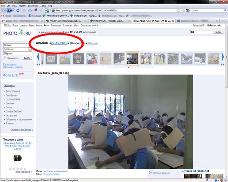The width and height of the screenshot is (228, 182).
Task: Click the Пароль input field
Action: coord(17,54)
